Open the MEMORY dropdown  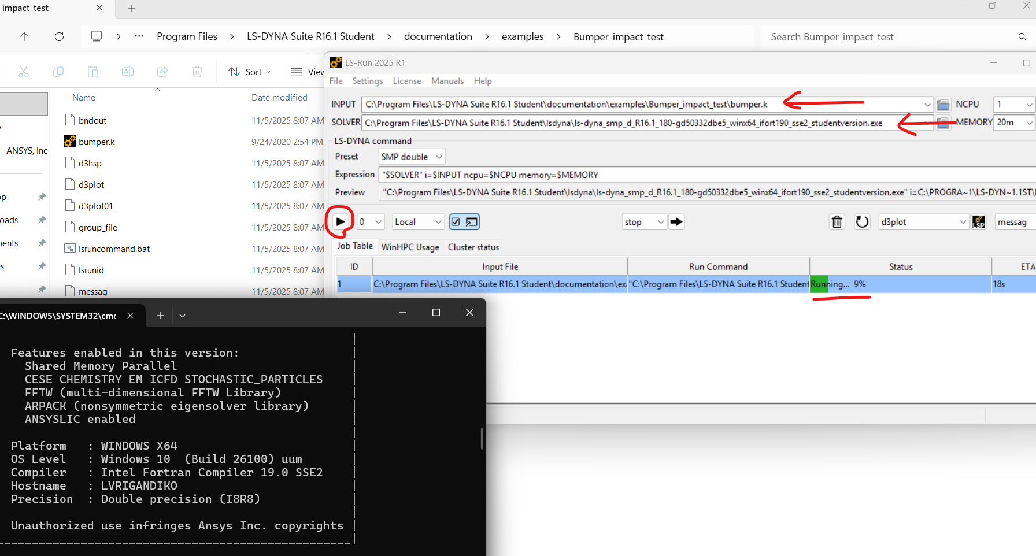point(1029,123)
